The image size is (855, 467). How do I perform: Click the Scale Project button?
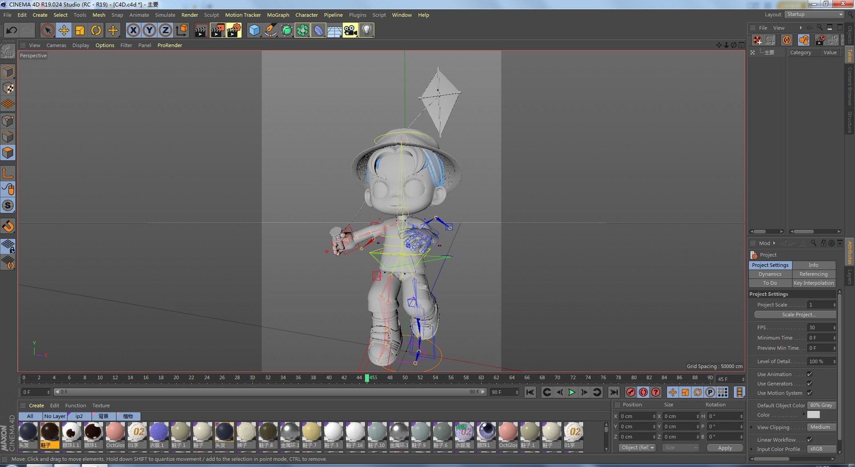click(795, 315)
